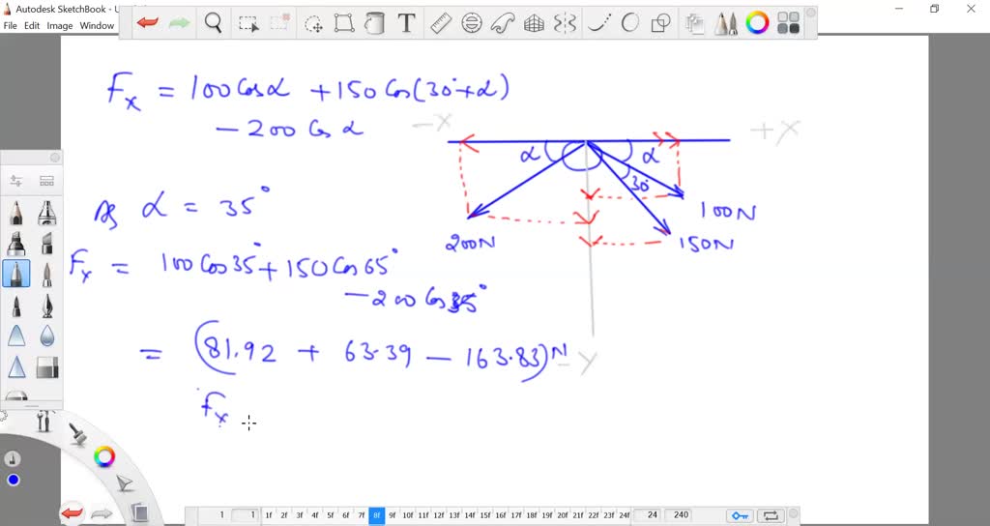Image resolution: width=990 pixels, height=526 pixels.
Task: Open the tools icon in lagoon
Action: tap(44, 421)
